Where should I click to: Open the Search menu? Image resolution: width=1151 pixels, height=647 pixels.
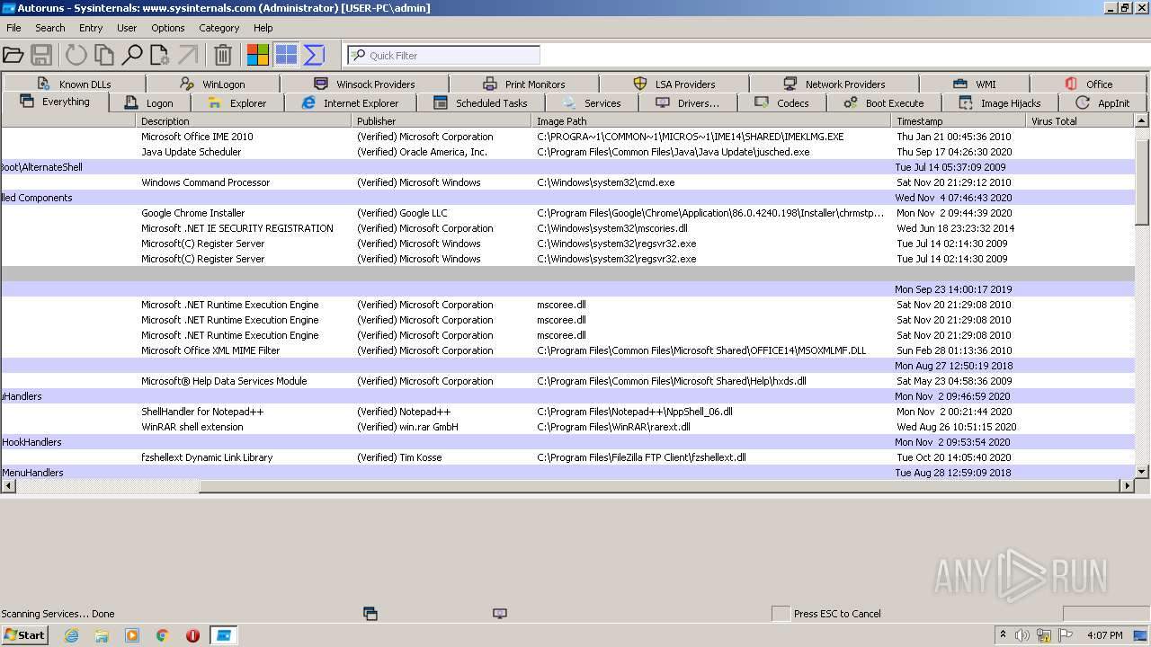(x=50, y=28)
